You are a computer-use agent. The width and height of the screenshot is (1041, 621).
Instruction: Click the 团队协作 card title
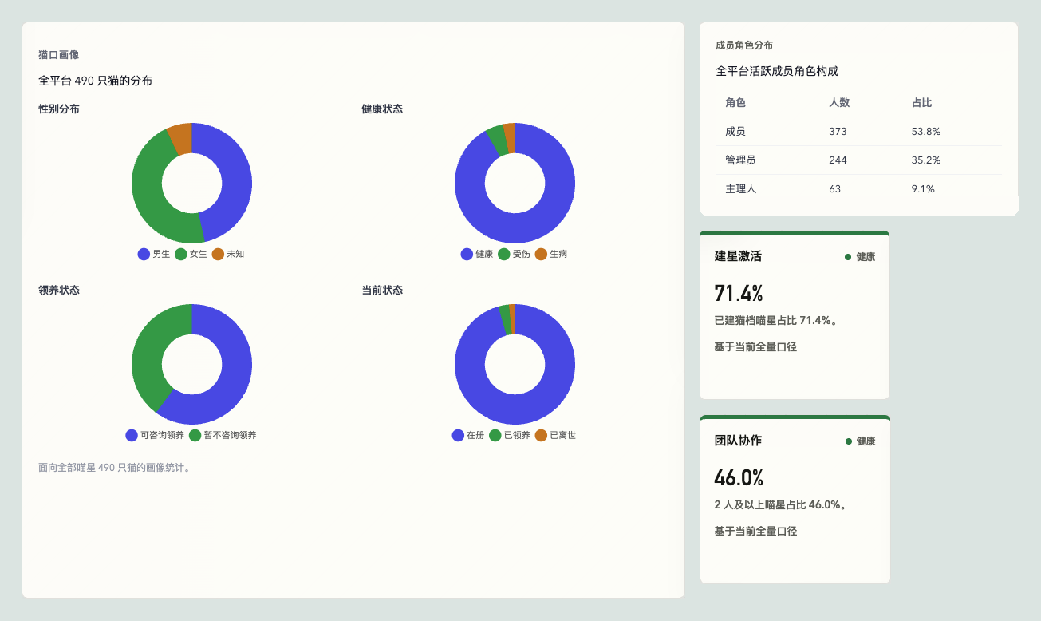tap(738, 441)
